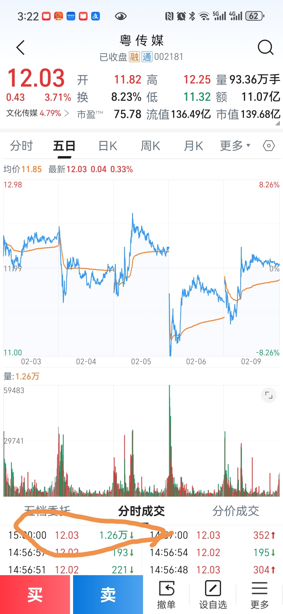The width and height of the screenshot is (283, 614).
Task: Open chart settings hexagon icon
Action: click(x=269, y=146)
